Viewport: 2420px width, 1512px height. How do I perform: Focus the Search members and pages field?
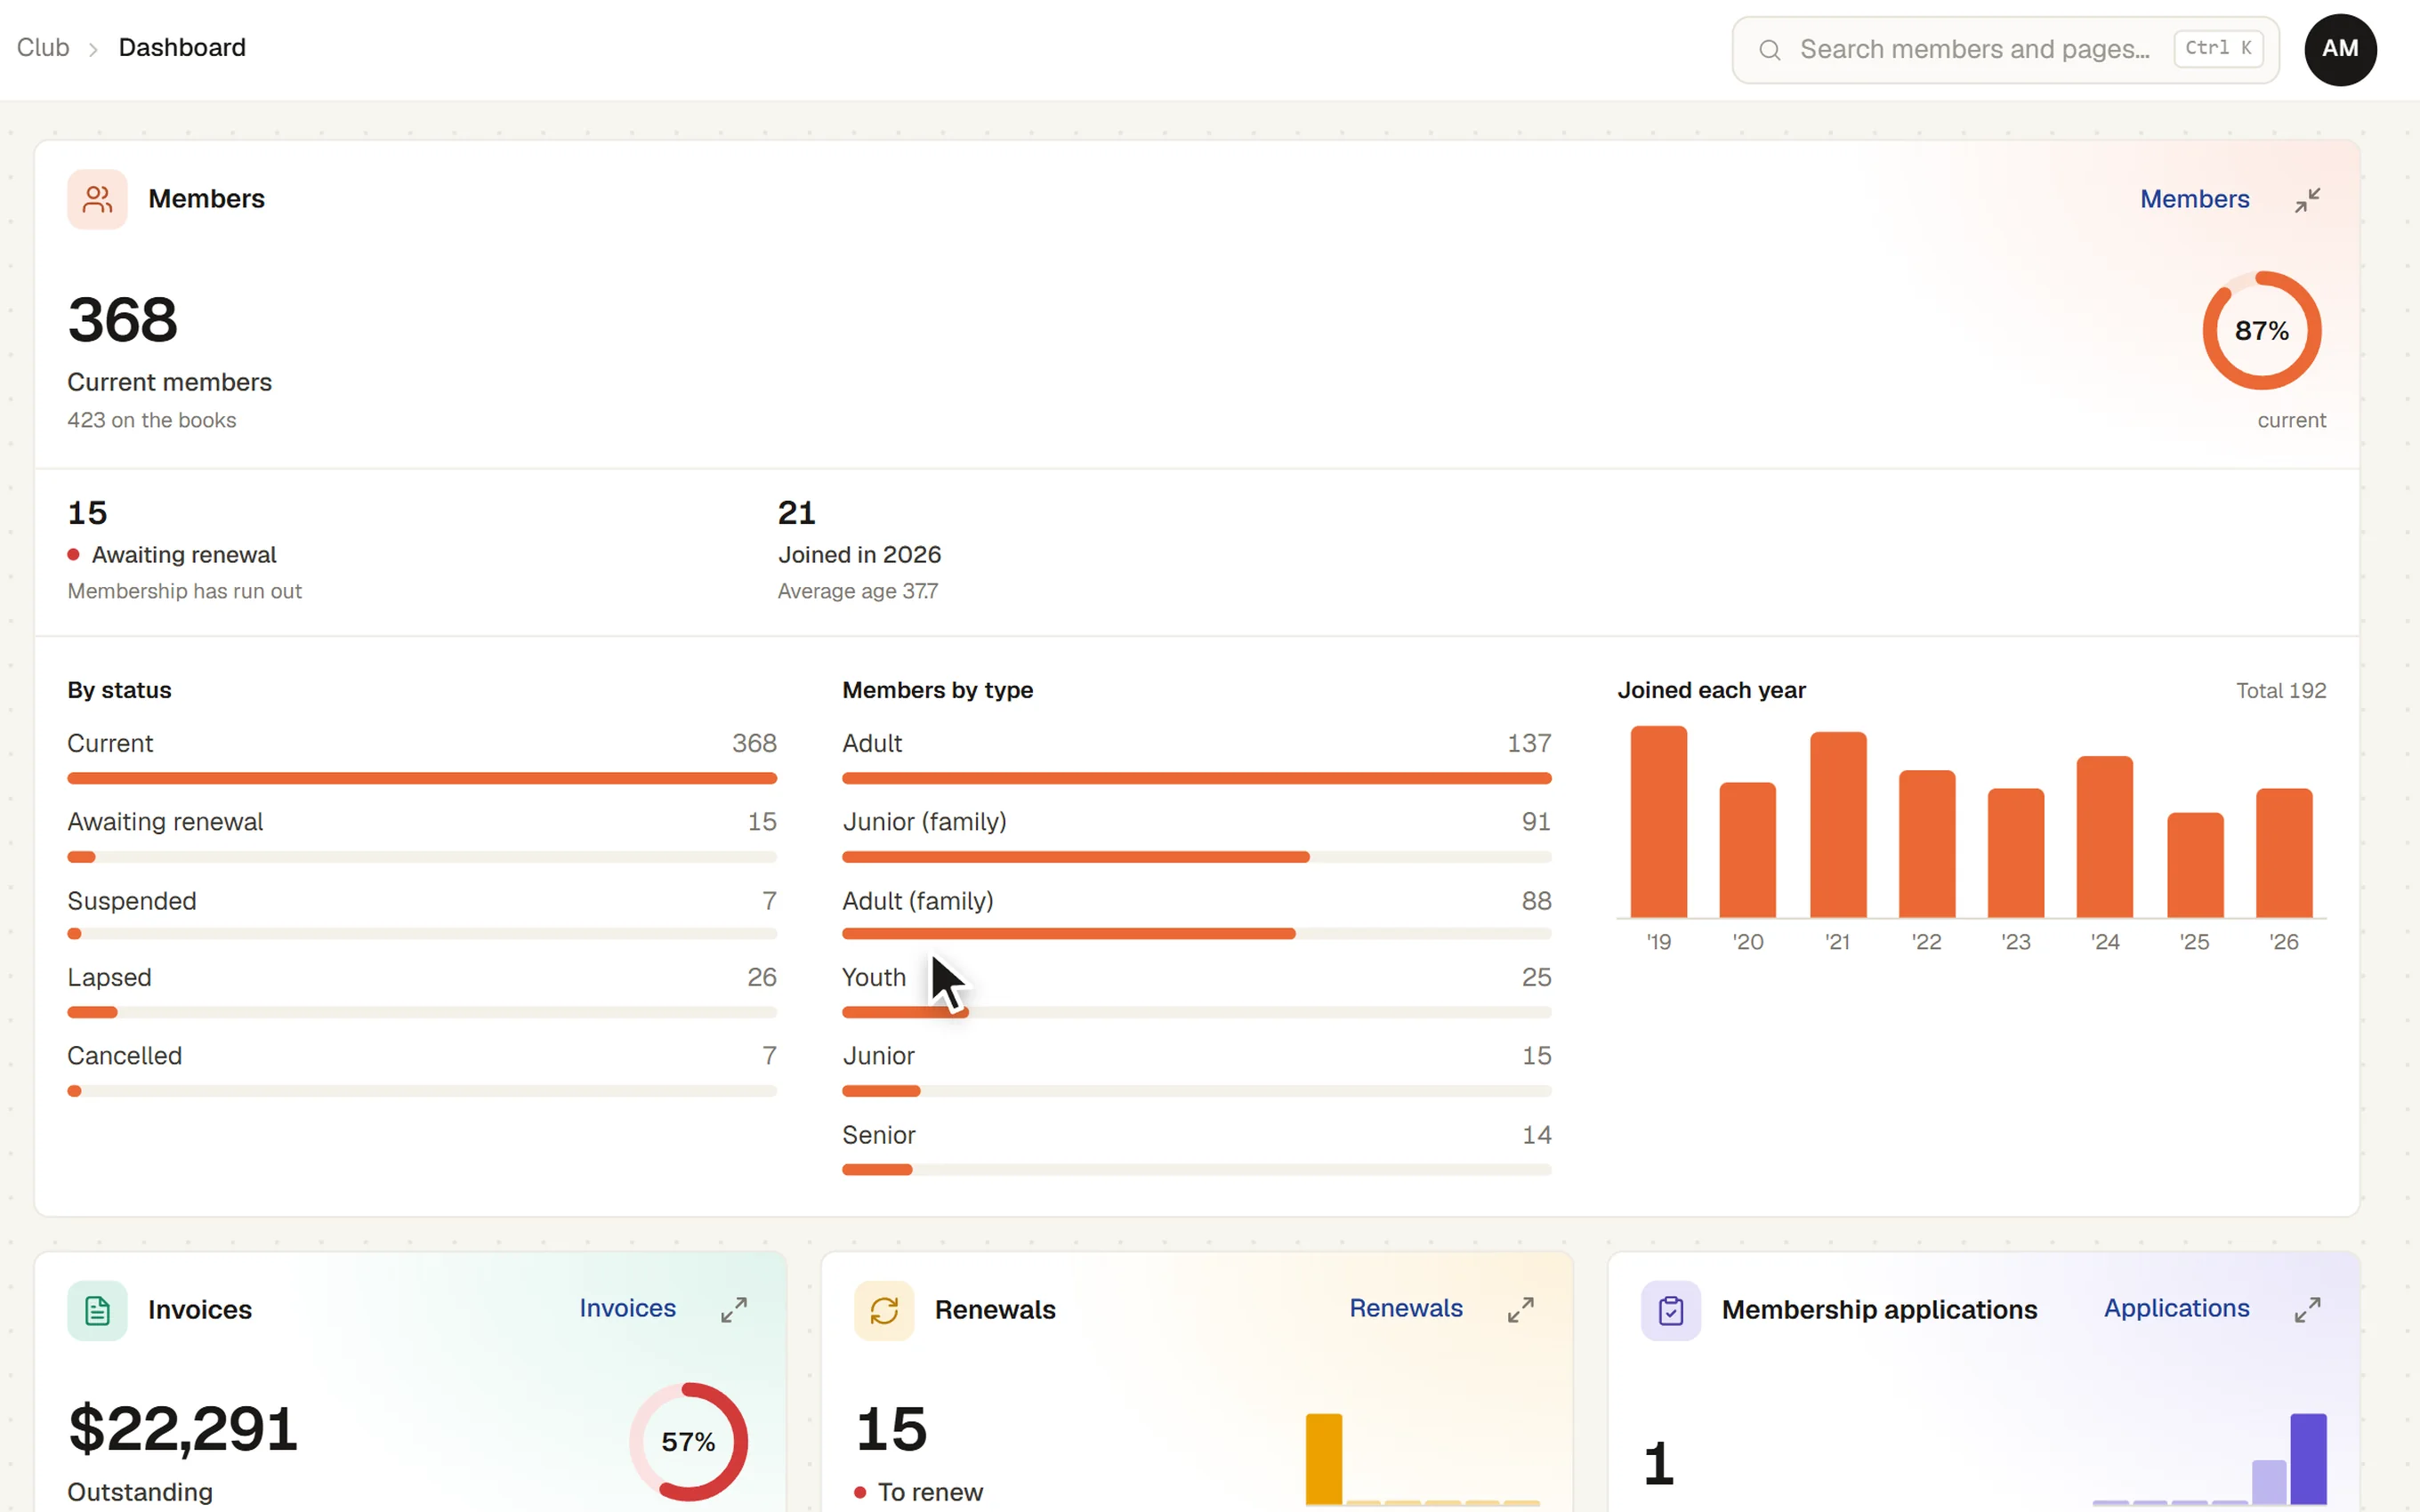coord(2005,49)
